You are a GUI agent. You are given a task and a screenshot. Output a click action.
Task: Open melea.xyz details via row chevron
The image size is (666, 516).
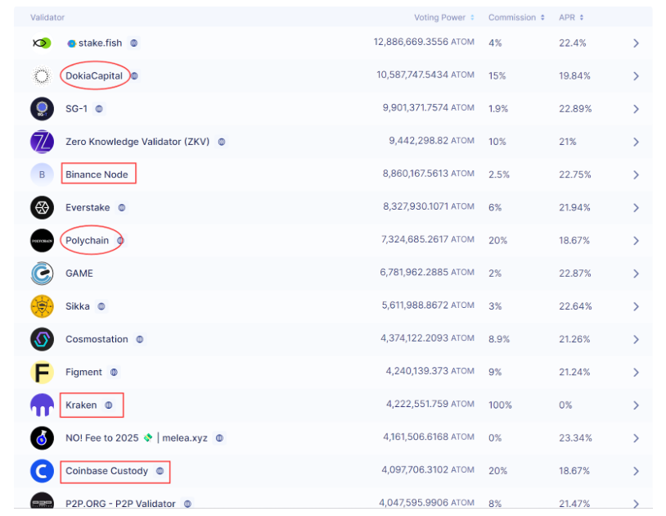click(636, 439)
